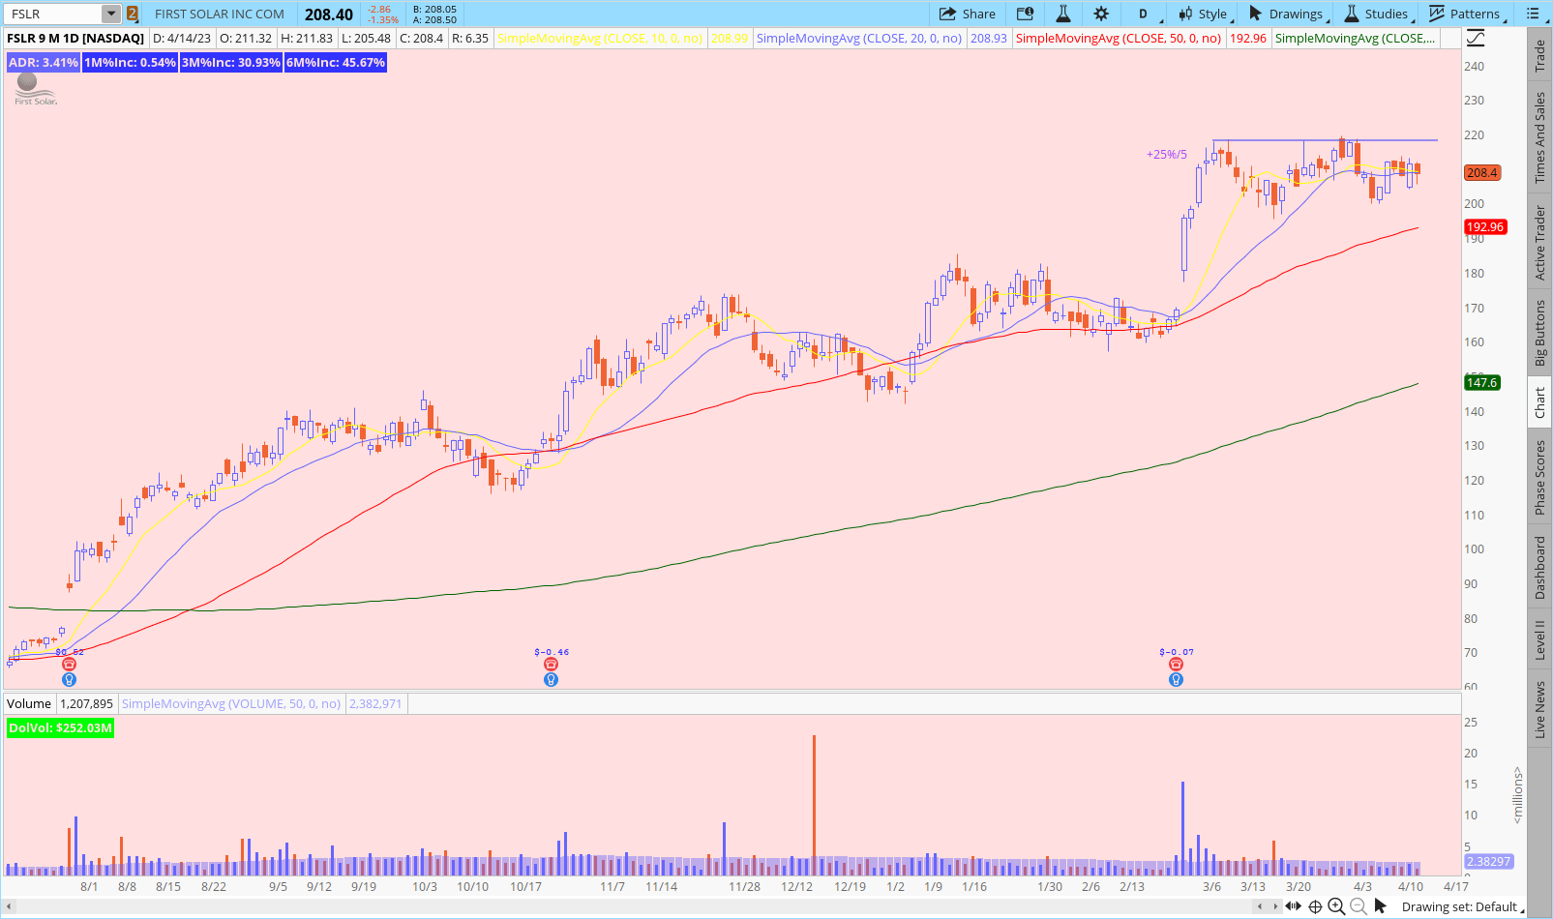
Task: Switch to the Times And Sales tab
Action: point(1539,137)
